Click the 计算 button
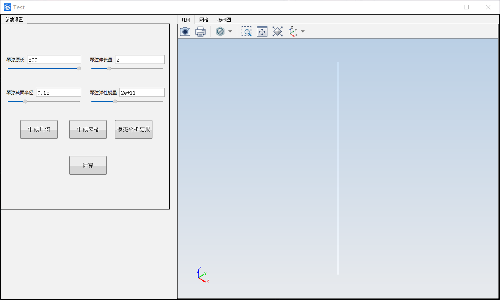The height and width of the screenshot is (300, 500). (x=88, y=165)
